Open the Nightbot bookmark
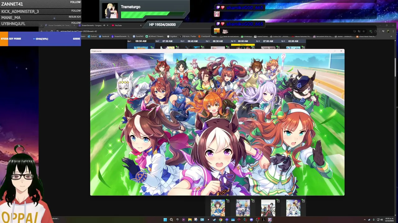This screenshot has height=223, width=398. [x=172, y=36]
